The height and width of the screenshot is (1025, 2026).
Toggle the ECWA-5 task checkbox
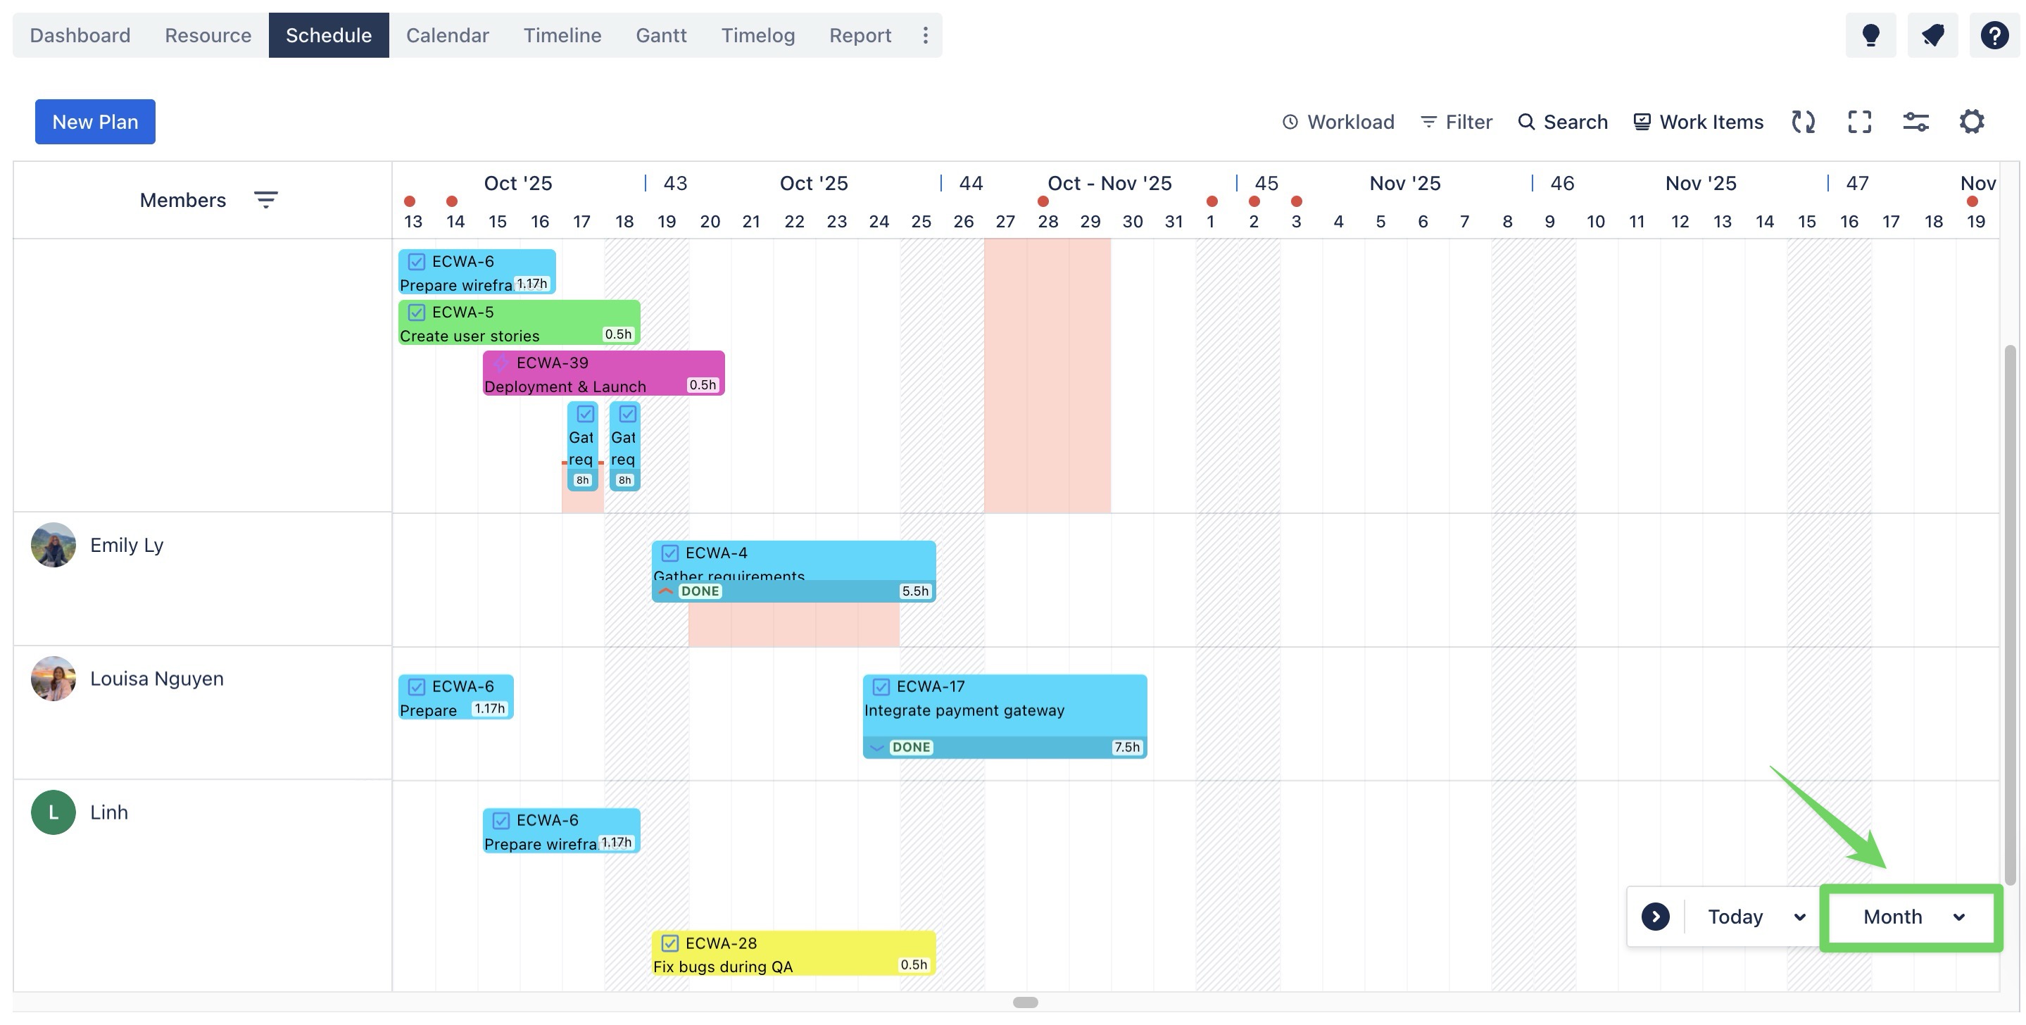click(x=417, y=313)
